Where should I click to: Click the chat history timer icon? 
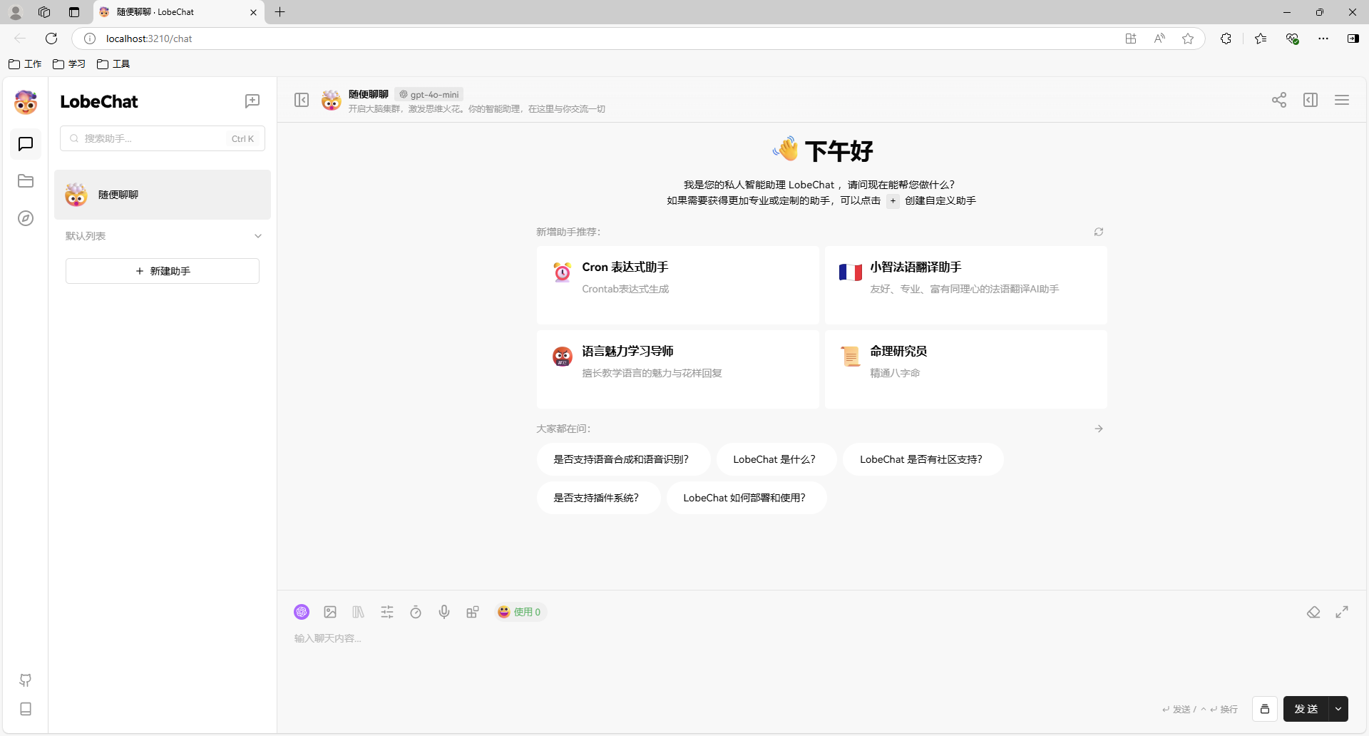(416, 612)
